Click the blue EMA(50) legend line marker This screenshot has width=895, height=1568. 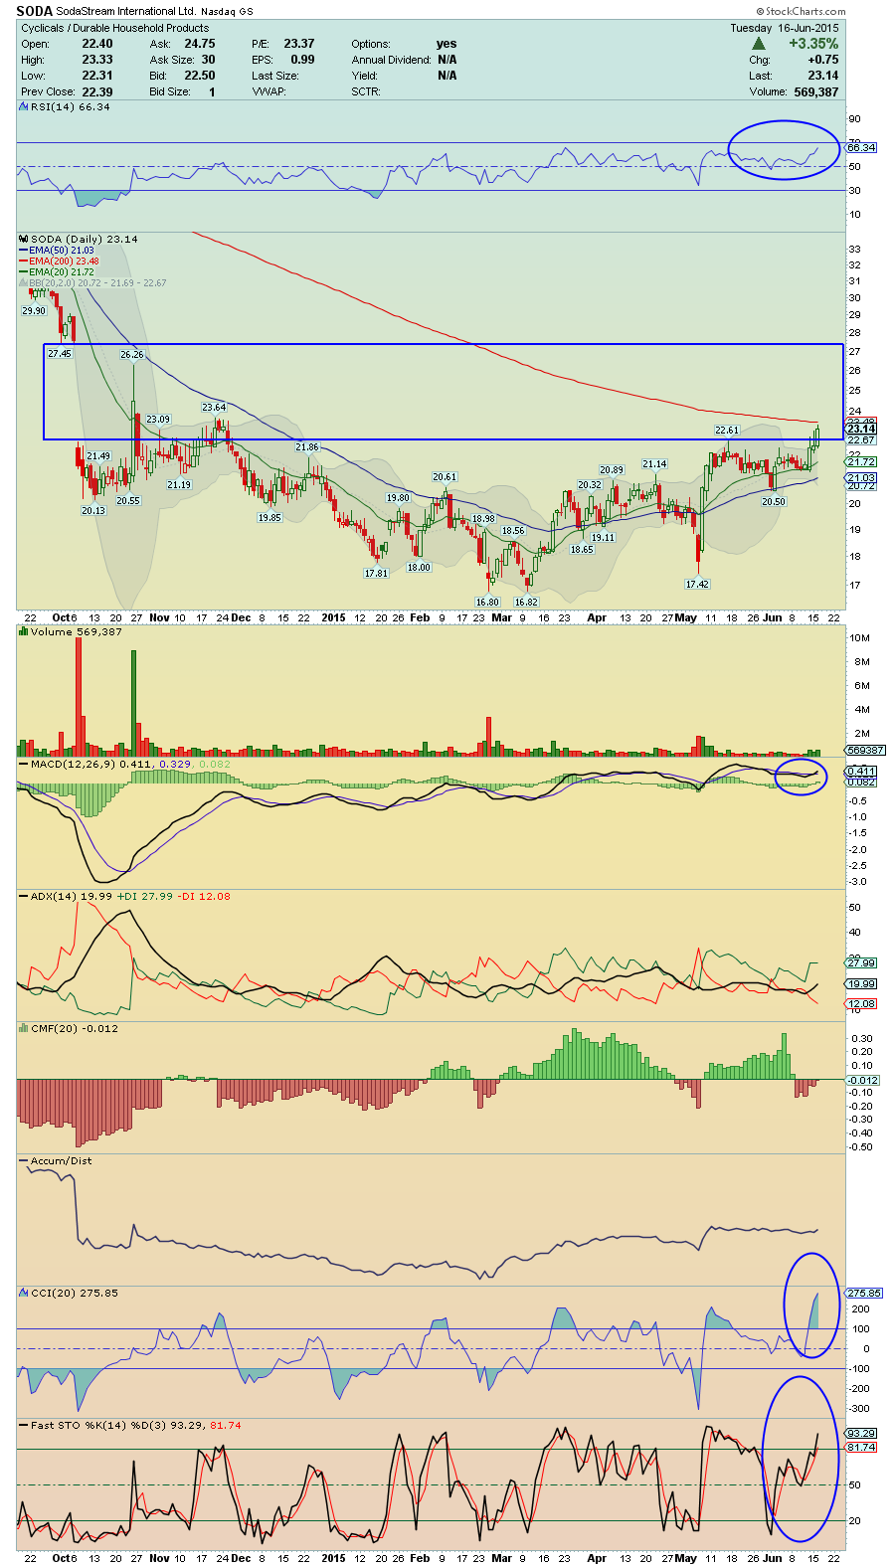pyautogui.click(x=24, y=250)
